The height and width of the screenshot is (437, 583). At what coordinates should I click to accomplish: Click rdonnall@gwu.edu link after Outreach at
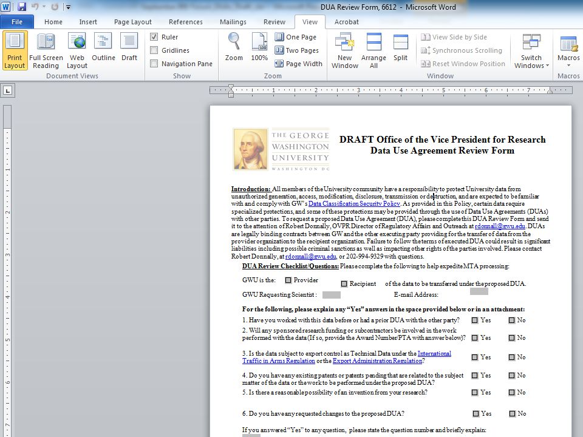[500, 226]
